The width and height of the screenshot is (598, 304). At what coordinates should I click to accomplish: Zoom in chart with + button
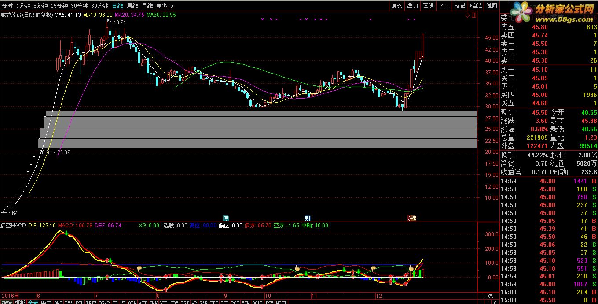[481, 302]
